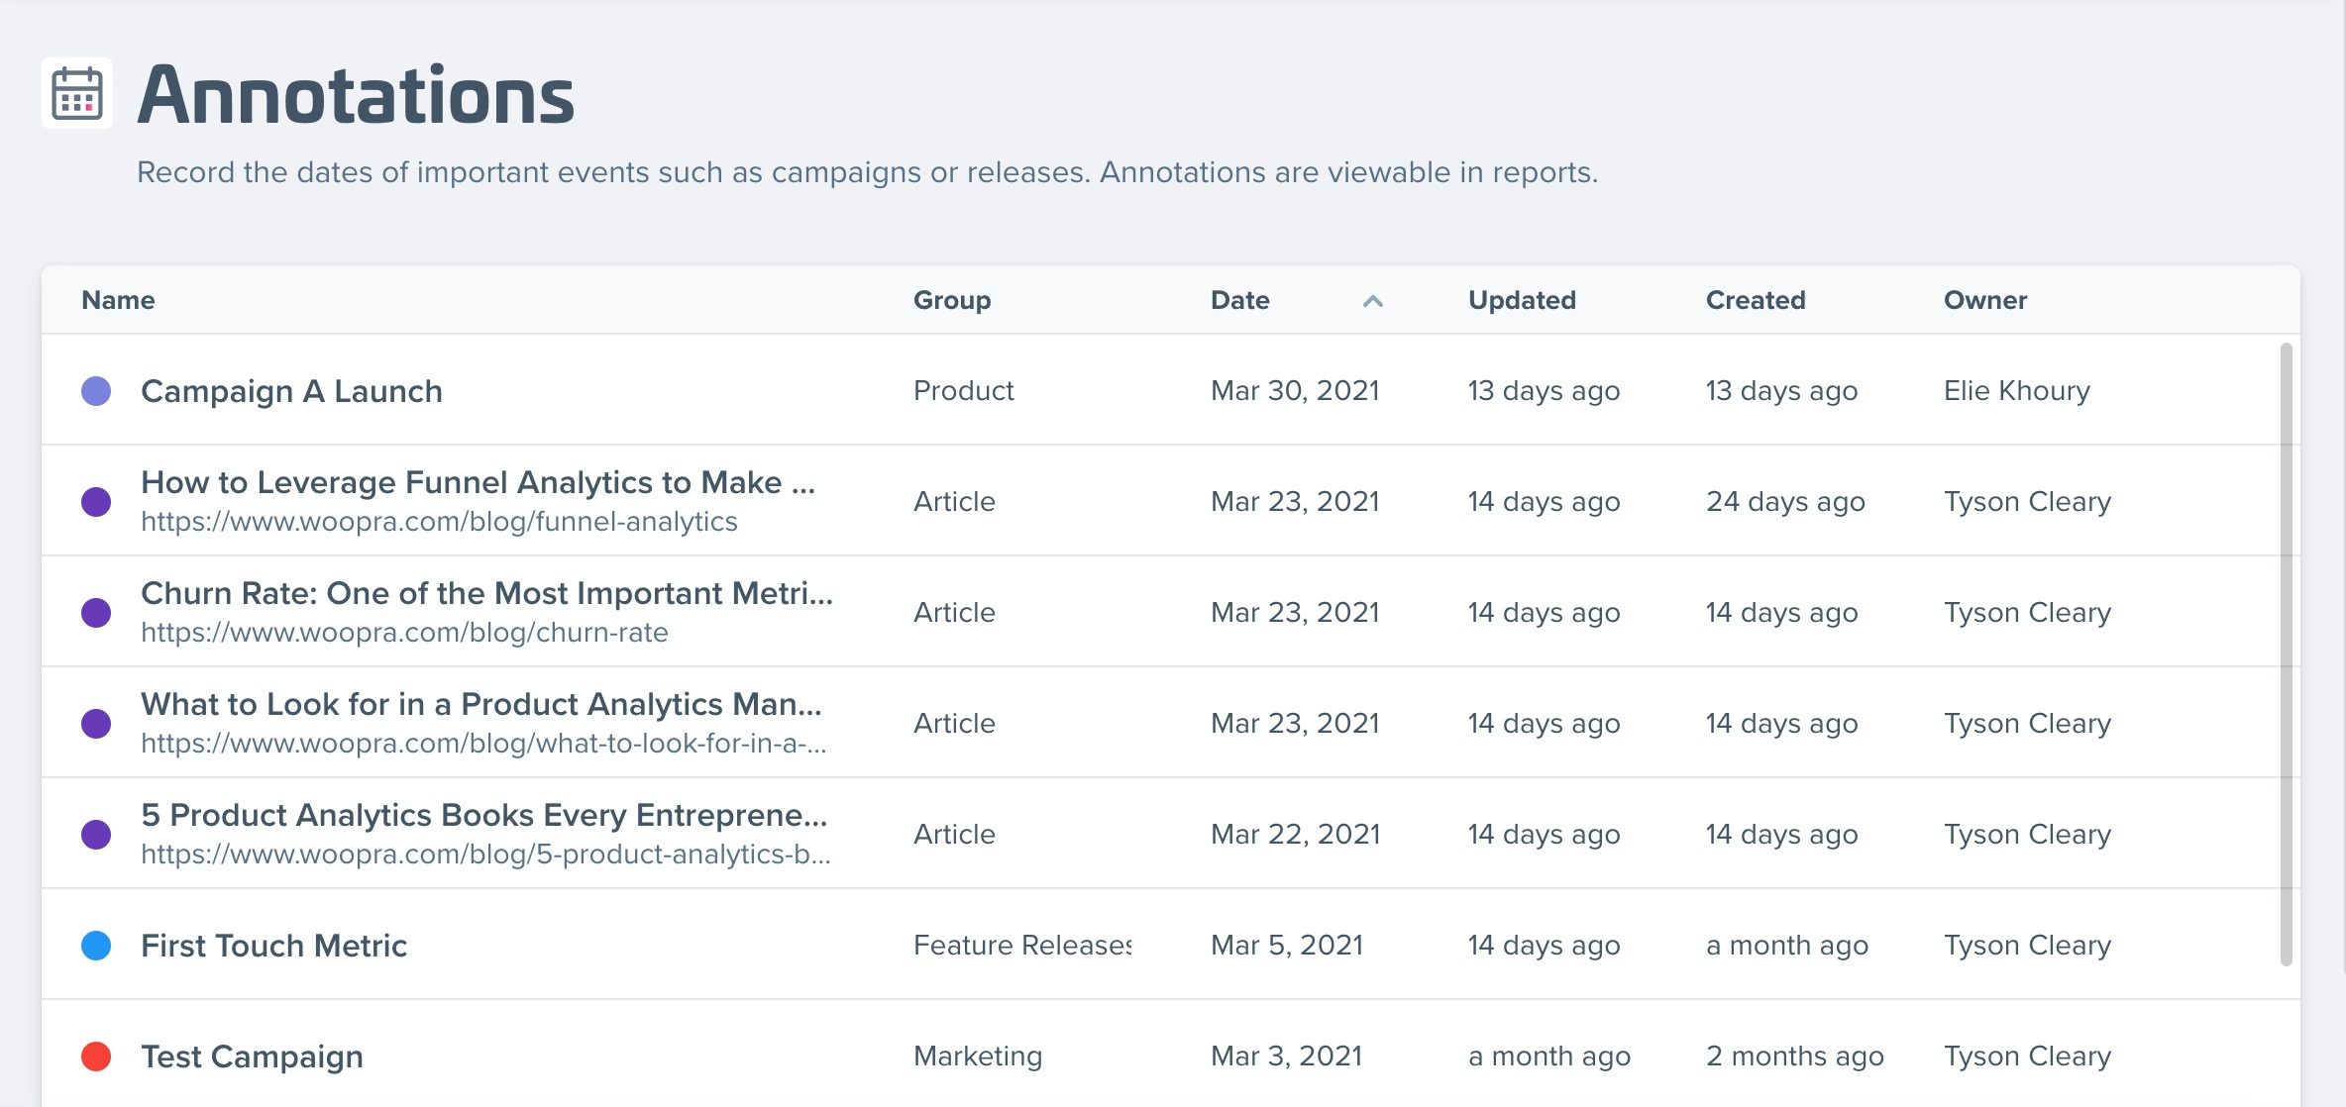Open 5 Product Analytics Books annotation
This screenshot has height=1107, width=2346.
click(x=483, y=815)
